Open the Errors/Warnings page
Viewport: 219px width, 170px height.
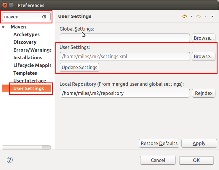(32, 50)
